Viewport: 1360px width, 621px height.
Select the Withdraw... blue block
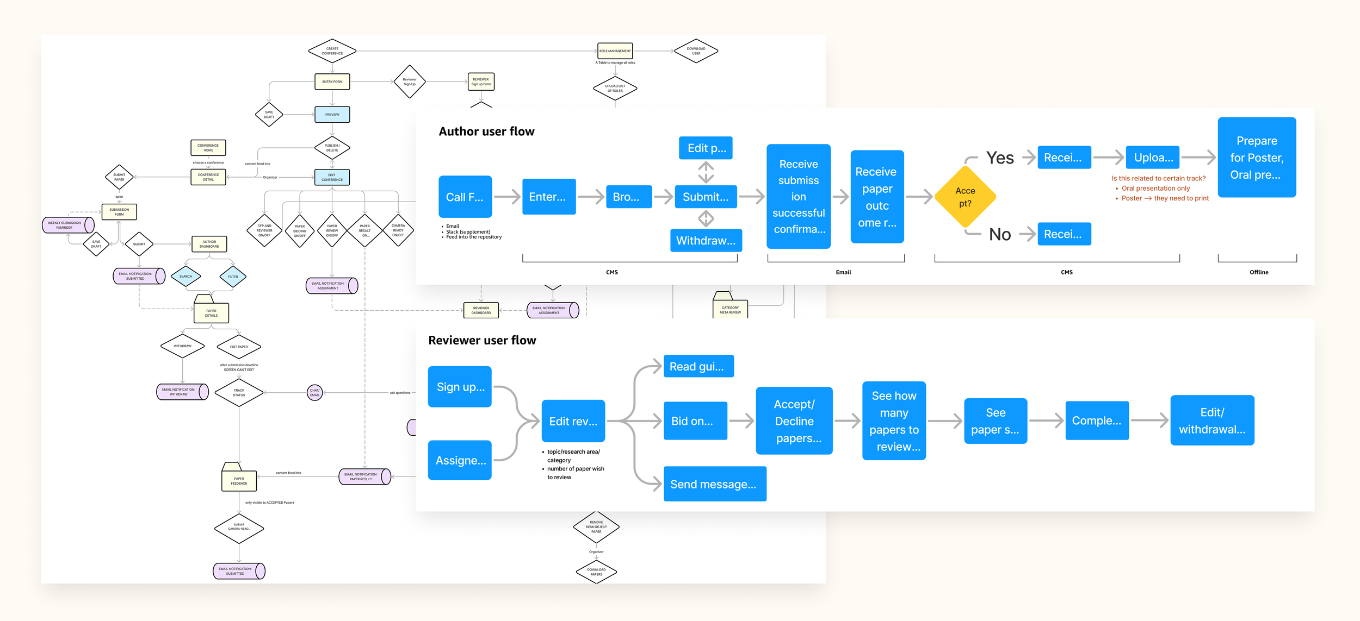[x=706, y=241]
